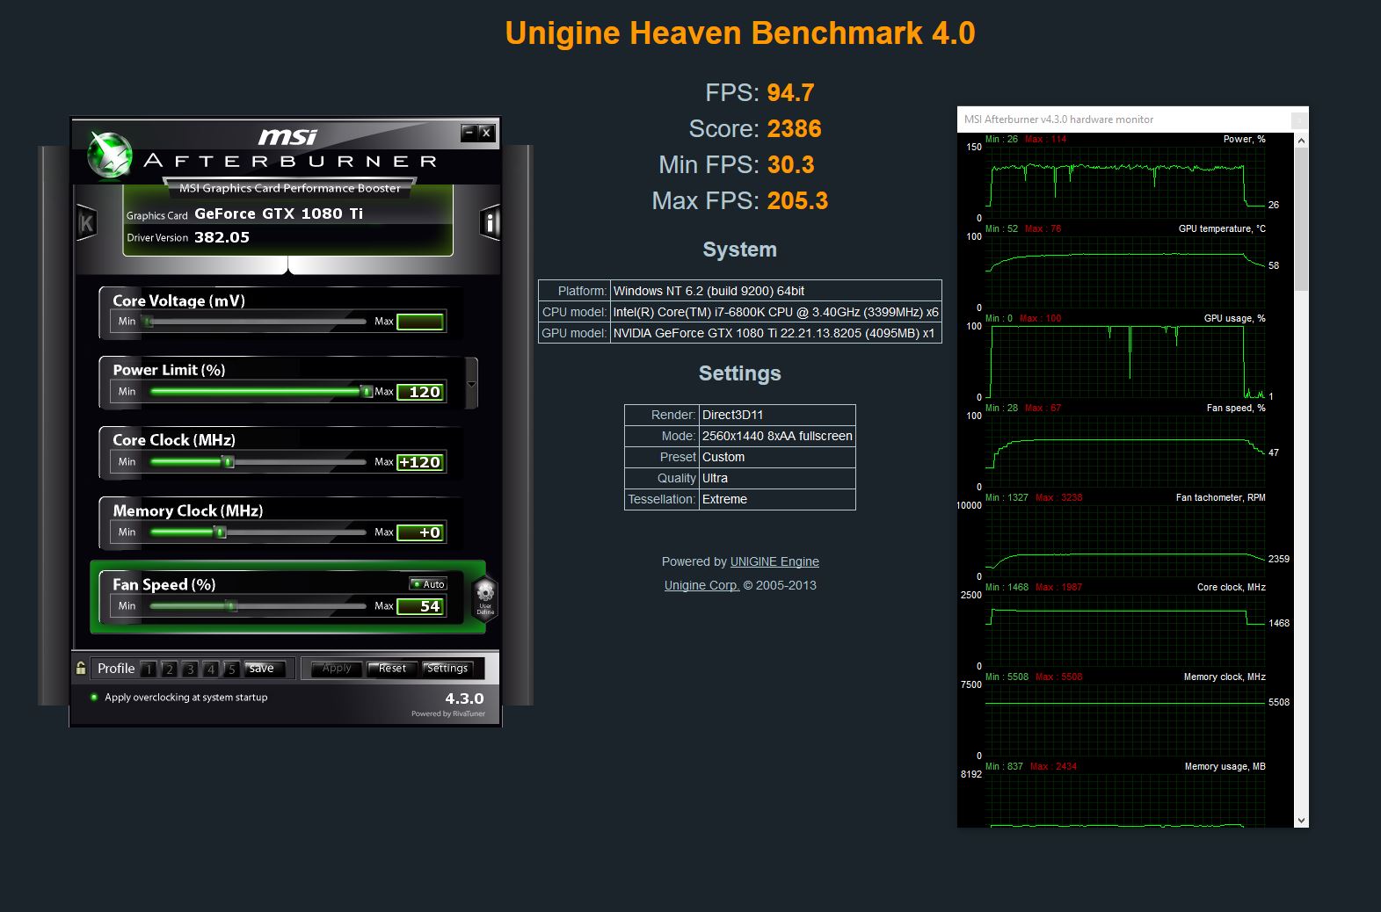Screen dimensions: 1381x912
Task: Click the Max FPS value 205.3
Action: click(x=797, y=200)
